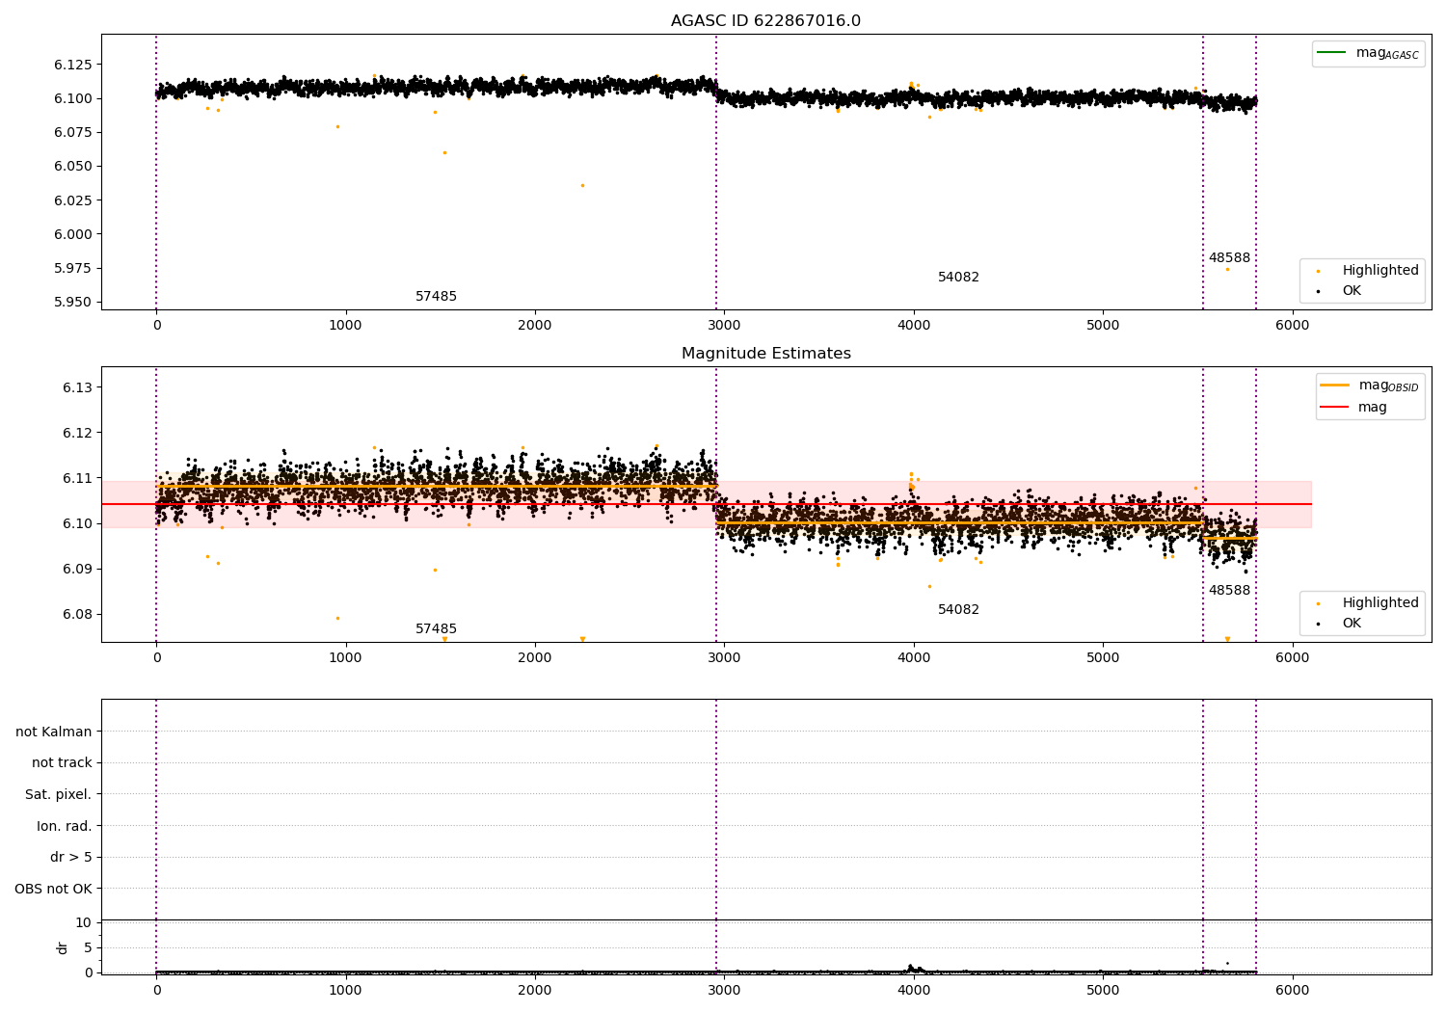Click the 'Ion. rad.' axis label
The width and height of the screenshot is (1446, 1012).
coord(65,826)
